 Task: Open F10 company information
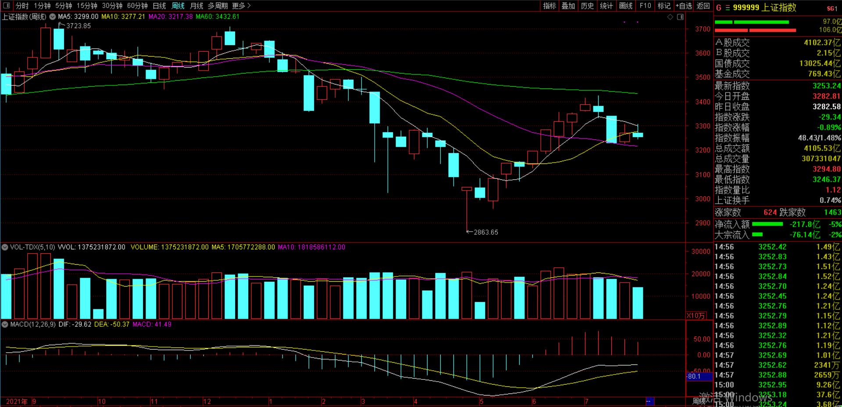pos(645,6)
